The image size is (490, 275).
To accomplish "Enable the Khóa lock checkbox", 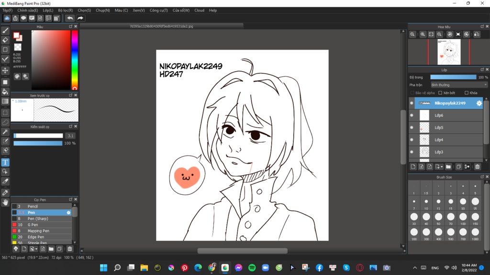I will click(467, 93).
